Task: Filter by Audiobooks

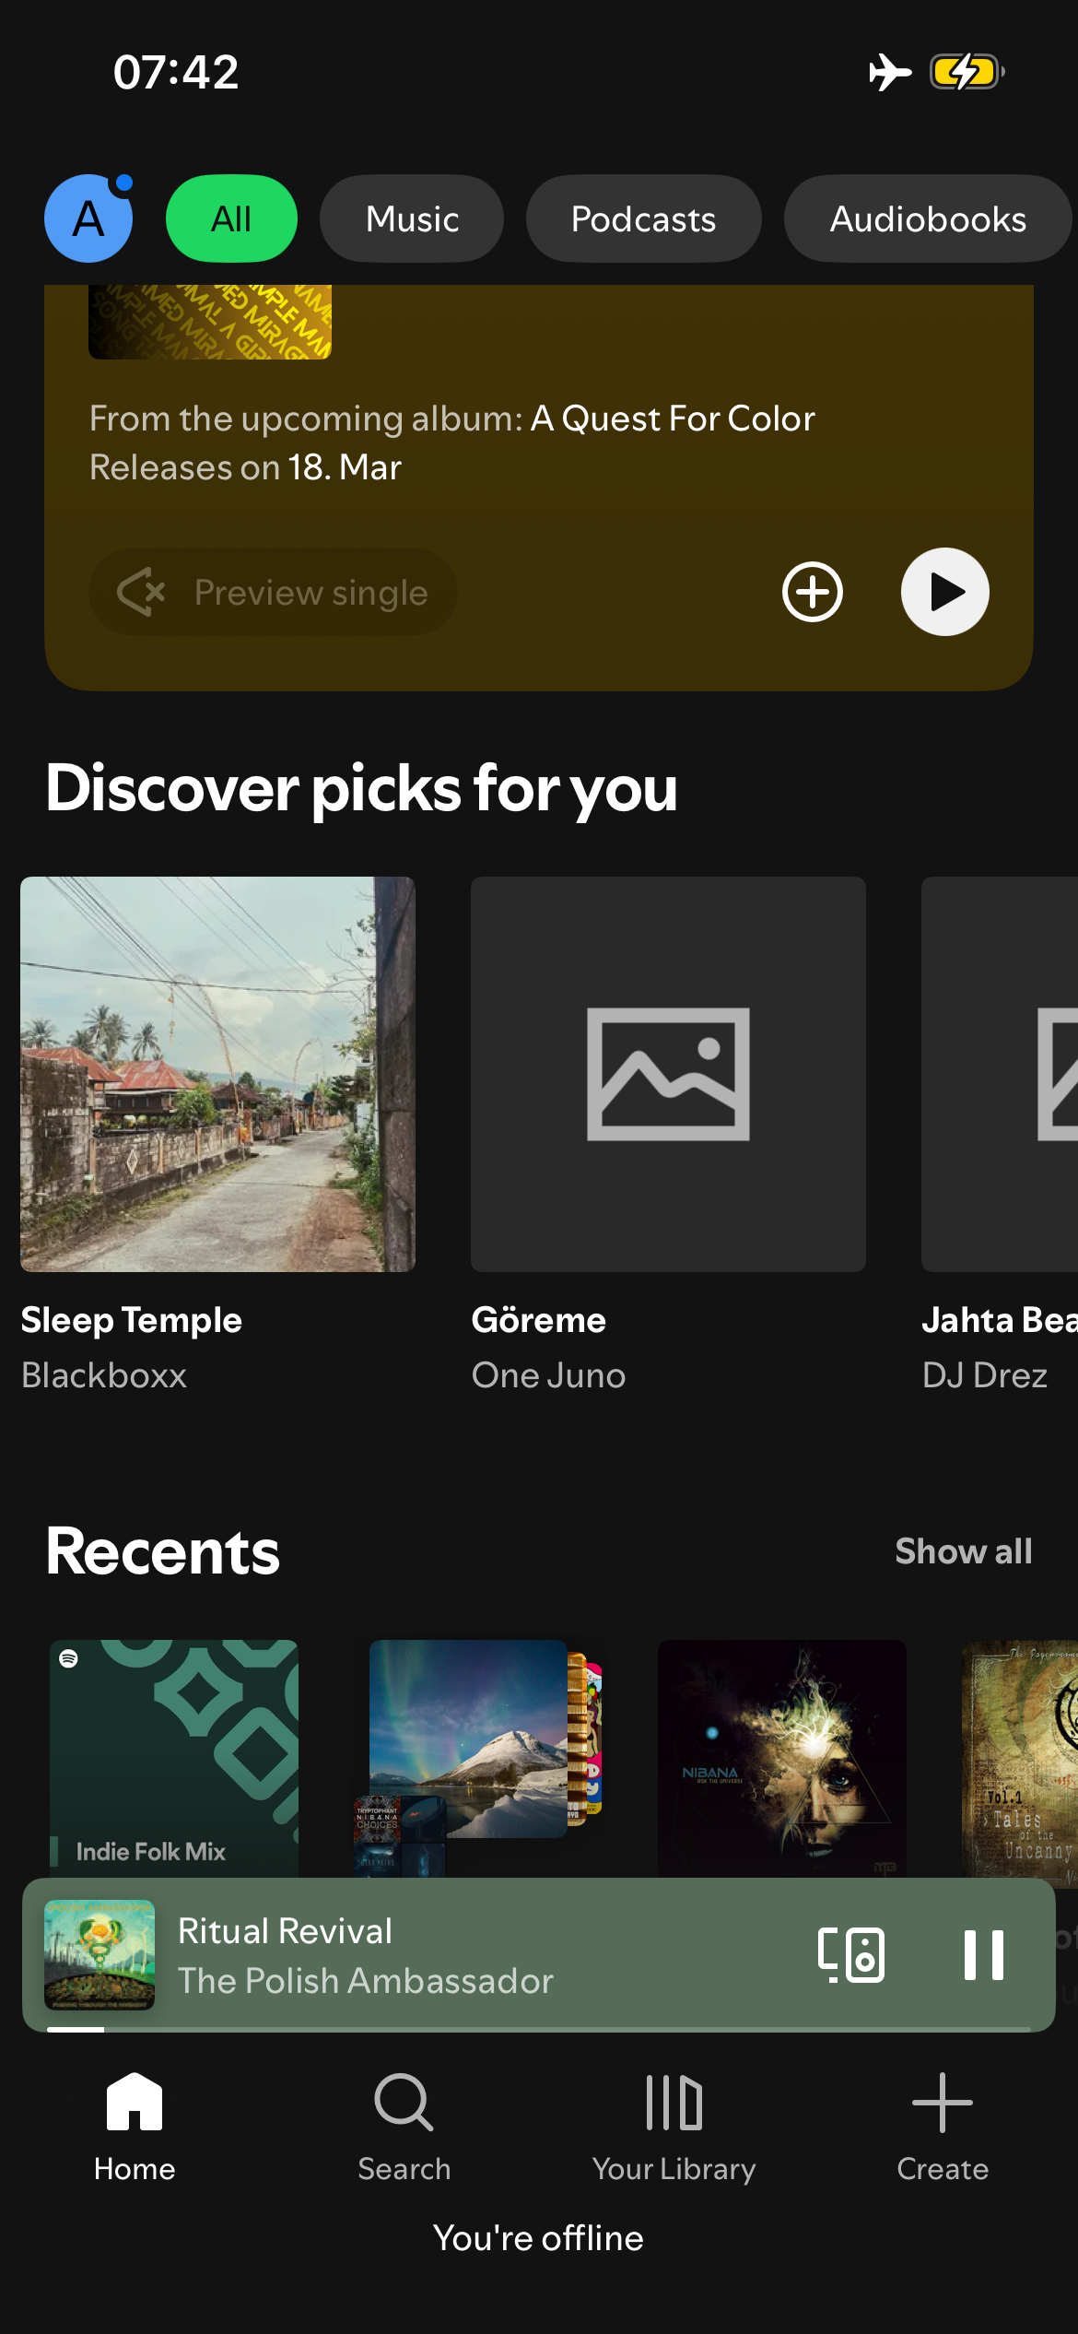Action: click(x=927, y=219)
